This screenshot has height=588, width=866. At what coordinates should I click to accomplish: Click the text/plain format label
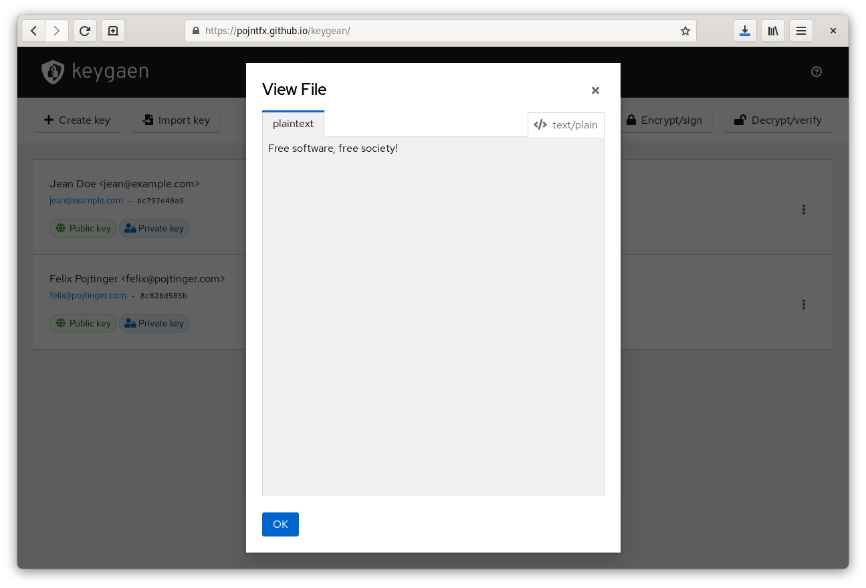click(566, 125)
